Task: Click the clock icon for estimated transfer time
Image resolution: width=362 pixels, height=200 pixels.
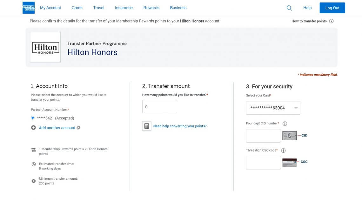Action: (x=34, y=164)
